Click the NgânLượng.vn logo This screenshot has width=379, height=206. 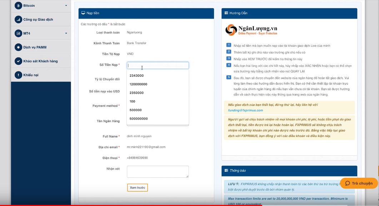coord(251,30)
